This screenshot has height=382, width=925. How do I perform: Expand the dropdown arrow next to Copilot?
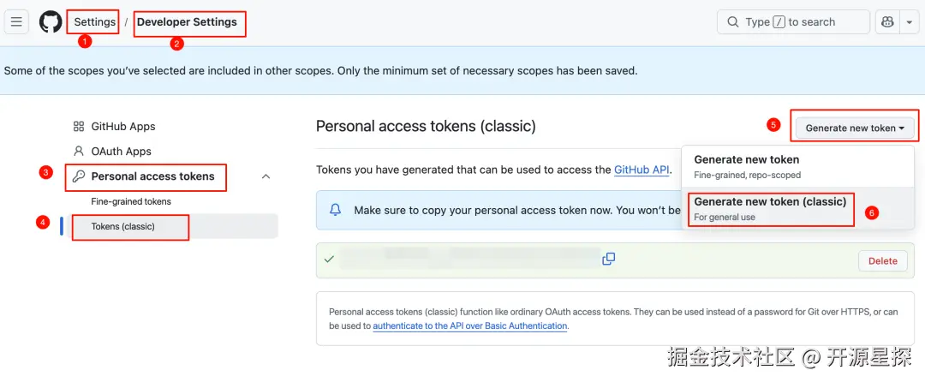click(x=909, y=22)
